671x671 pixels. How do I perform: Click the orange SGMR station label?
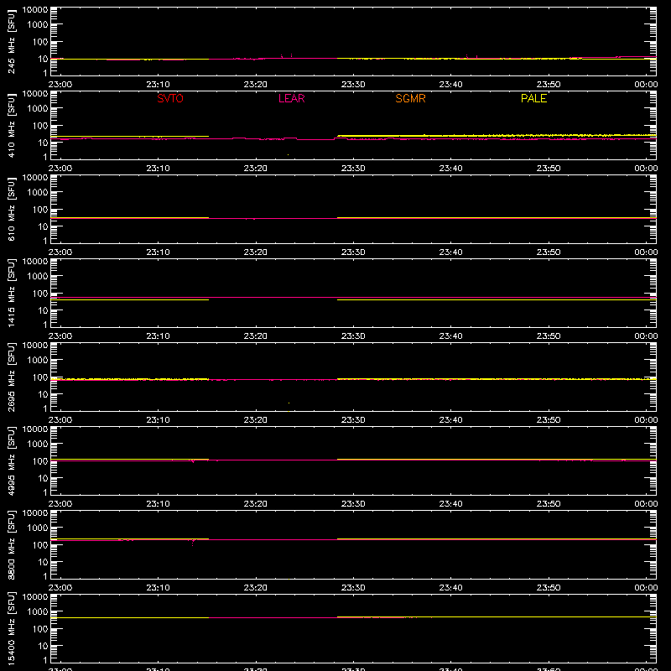pyautogui.click(x=410, y=98)
